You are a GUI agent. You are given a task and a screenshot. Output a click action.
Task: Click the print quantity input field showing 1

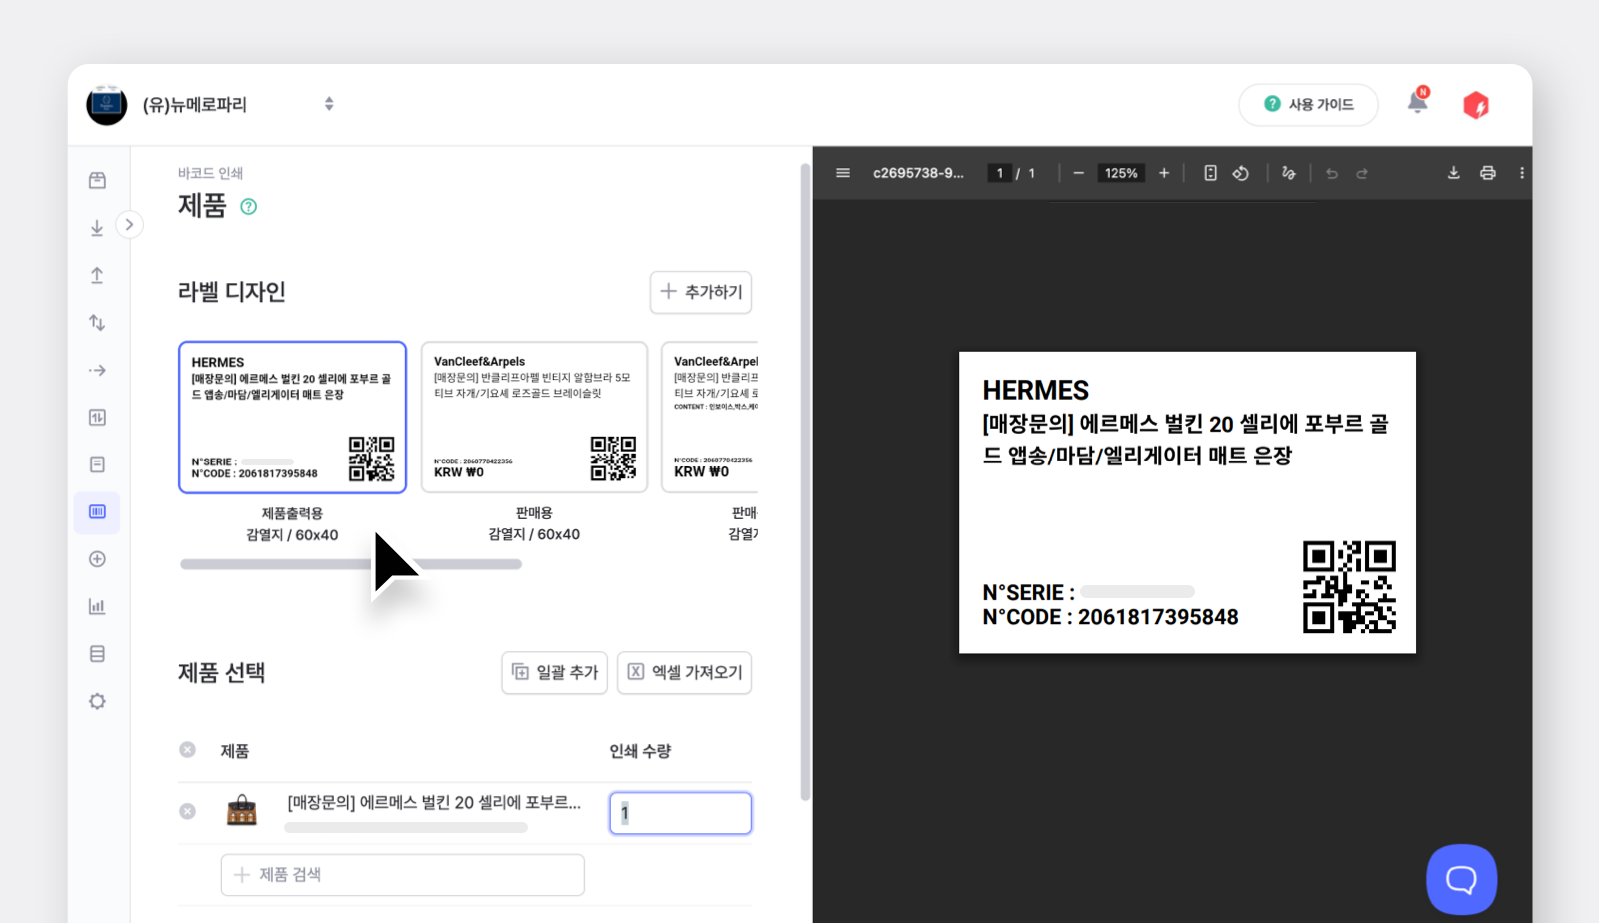[x=679, y=813]
